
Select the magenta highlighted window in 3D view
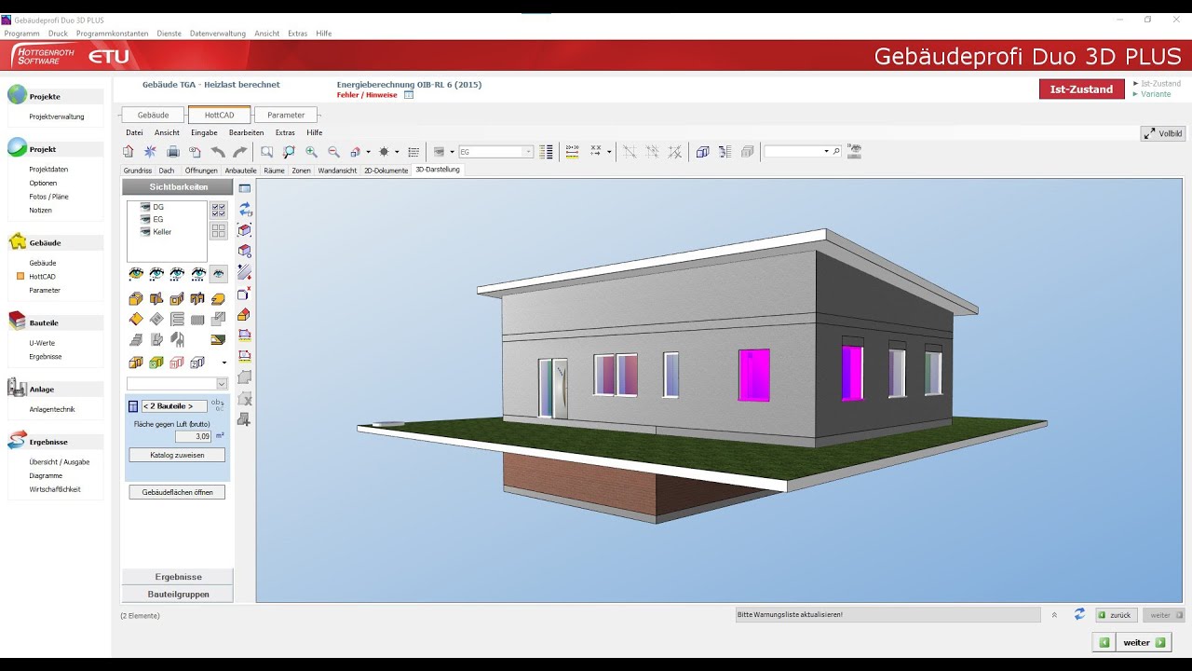point(754,375)
